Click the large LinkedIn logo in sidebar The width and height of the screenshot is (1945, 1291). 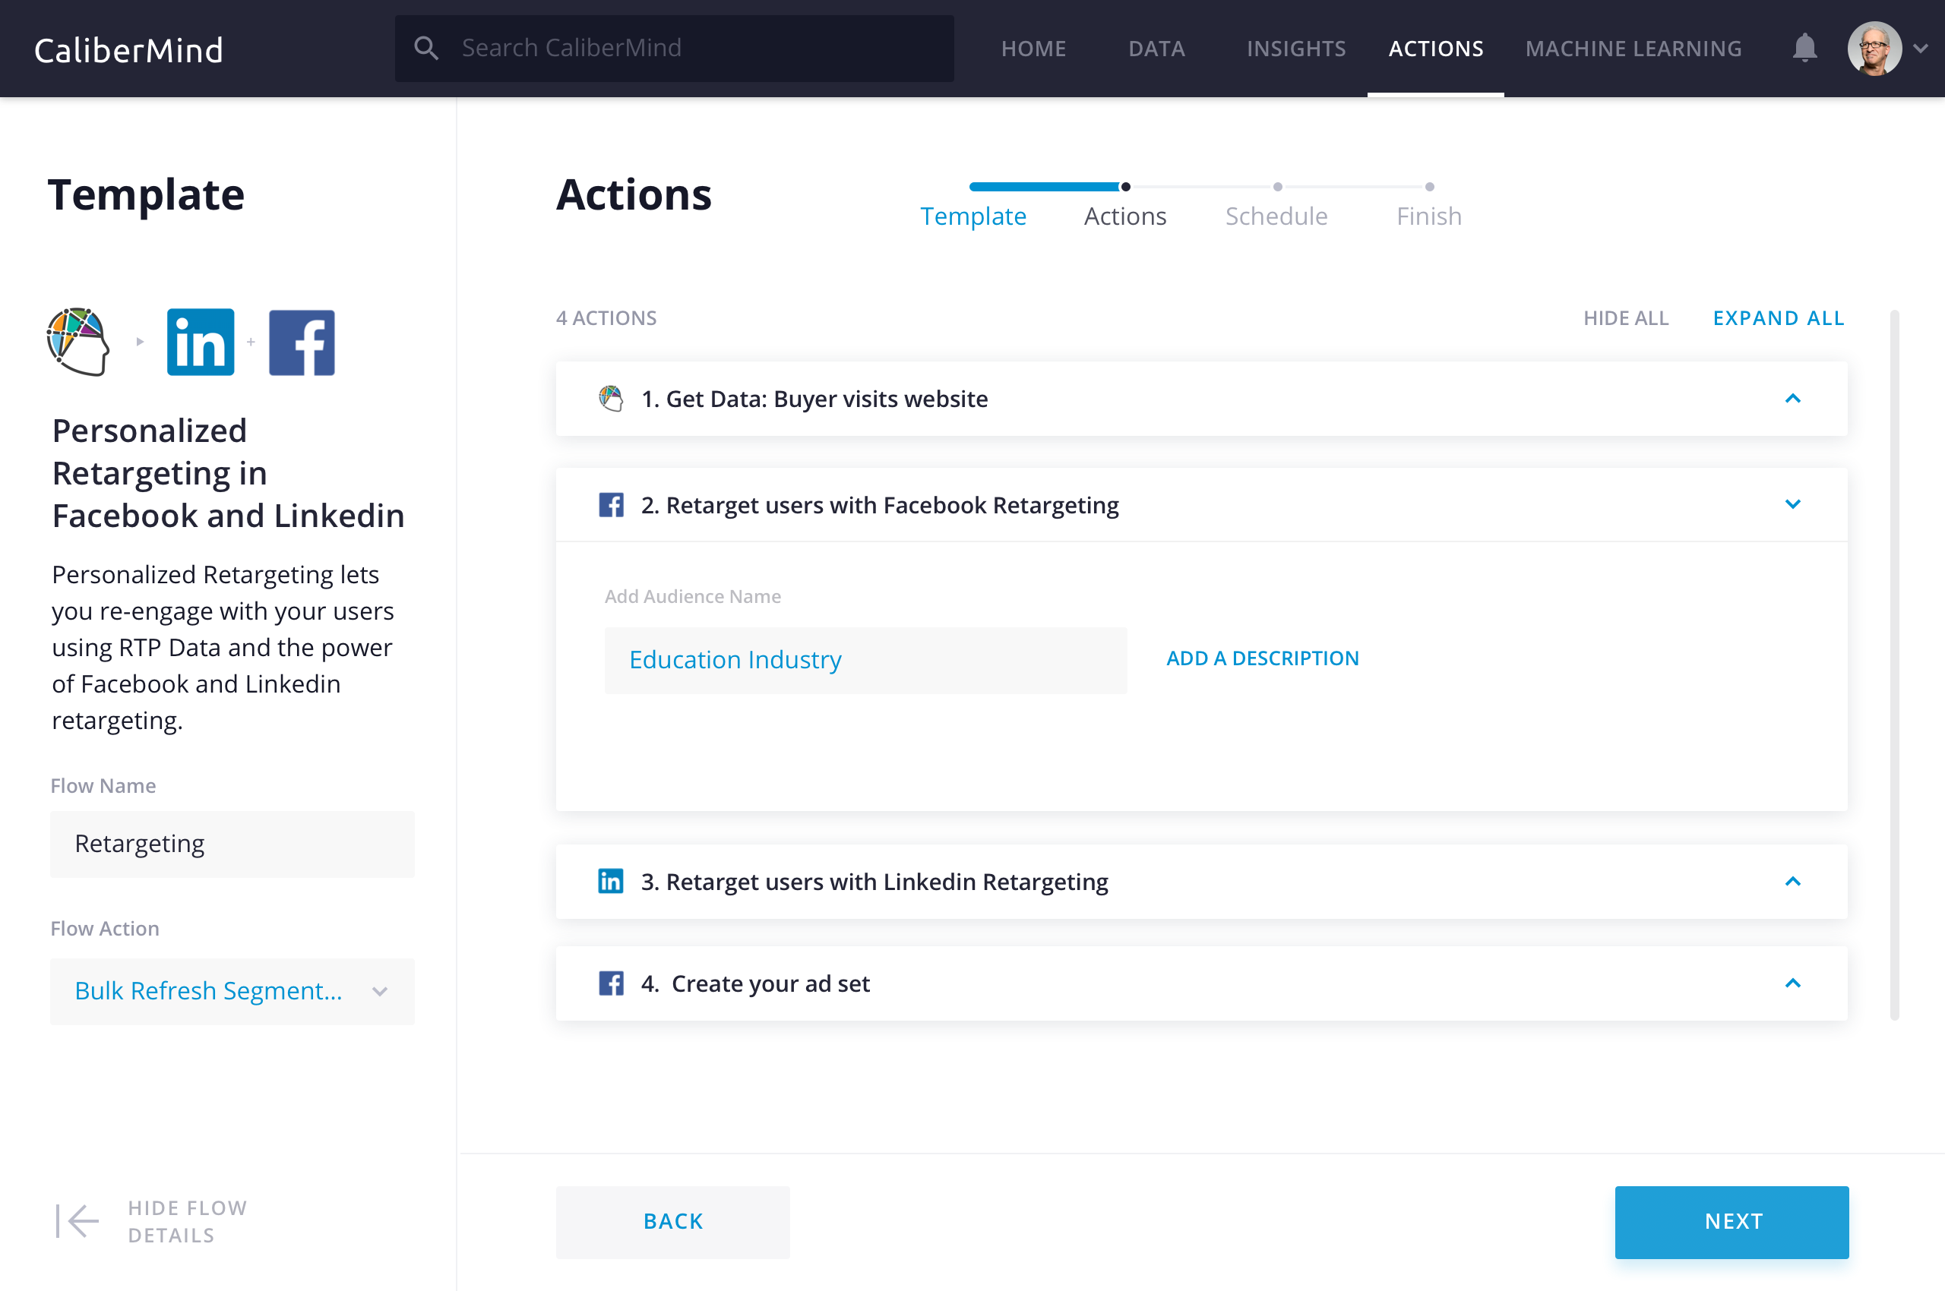tap(200, 342)
